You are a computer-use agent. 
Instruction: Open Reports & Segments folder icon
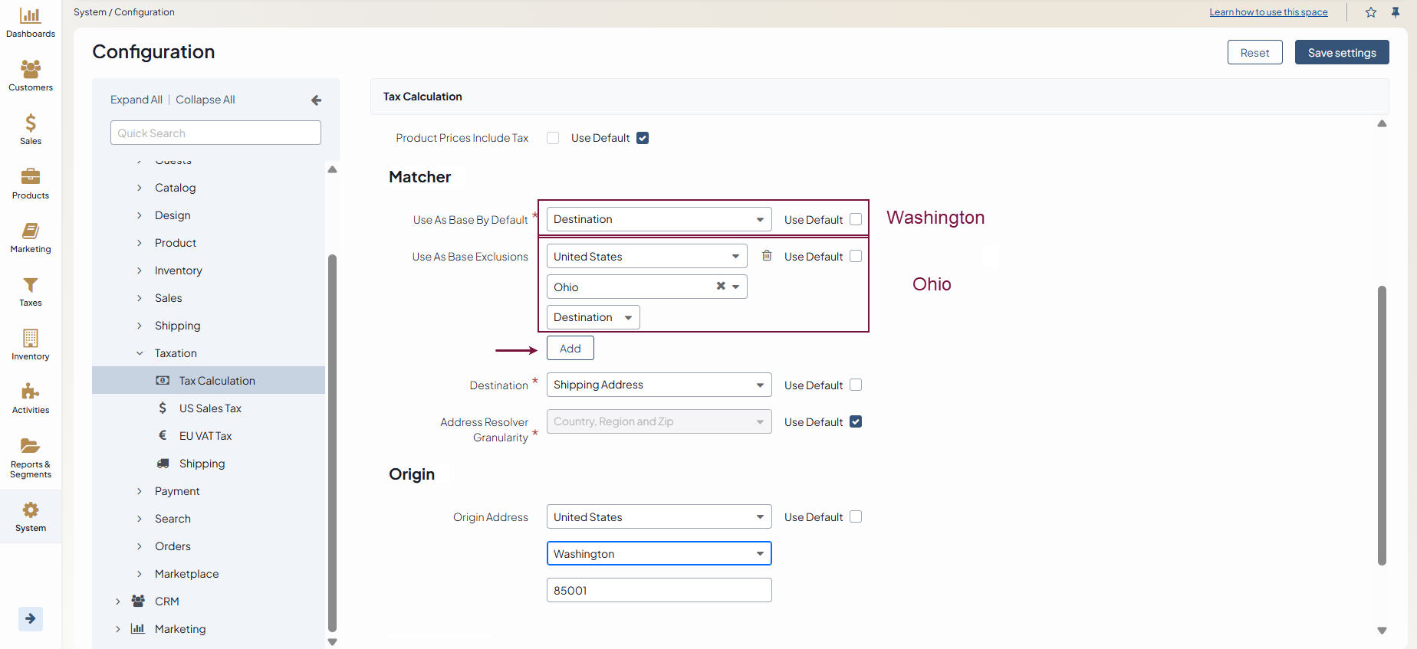pos(30,446)
